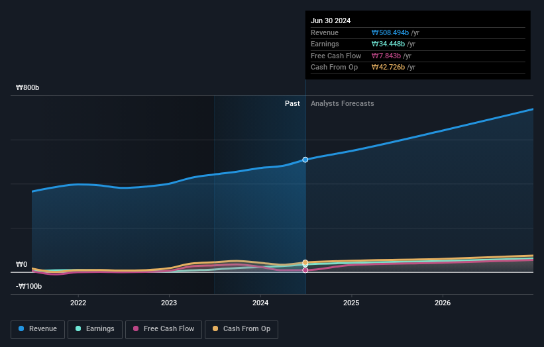Click the Revenue row label in tooltip
Screen dimensions: 544x347
[x=325, y=32]
